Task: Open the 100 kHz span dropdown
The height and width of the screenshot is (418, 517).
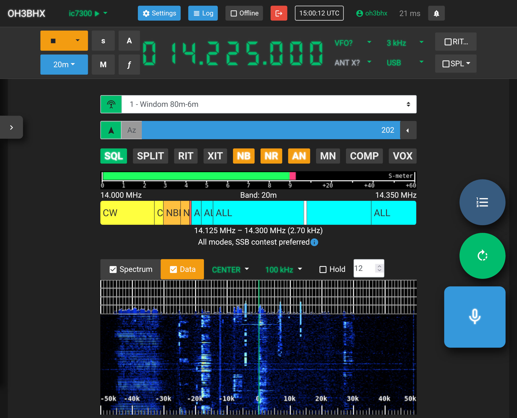Action: coord(283,269)
